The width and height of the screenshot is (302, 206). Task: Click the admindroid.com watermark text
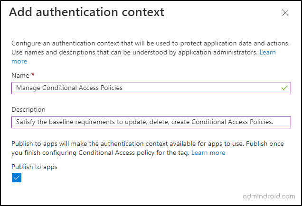269,195
